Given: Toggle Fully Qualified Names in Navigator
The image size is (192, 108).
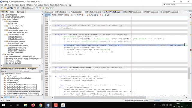Looking at the screenshot, I should pos(17,97).
